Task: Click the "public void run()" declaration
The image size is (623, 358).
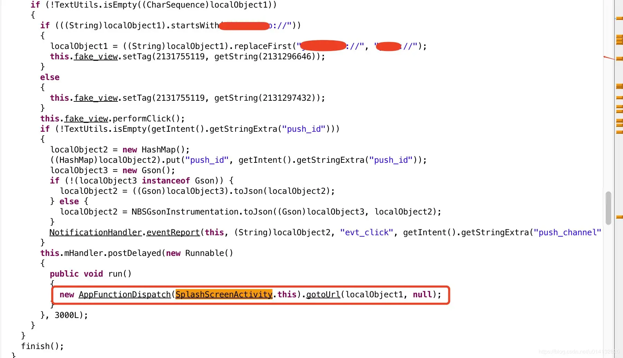Action: (91, 274)
